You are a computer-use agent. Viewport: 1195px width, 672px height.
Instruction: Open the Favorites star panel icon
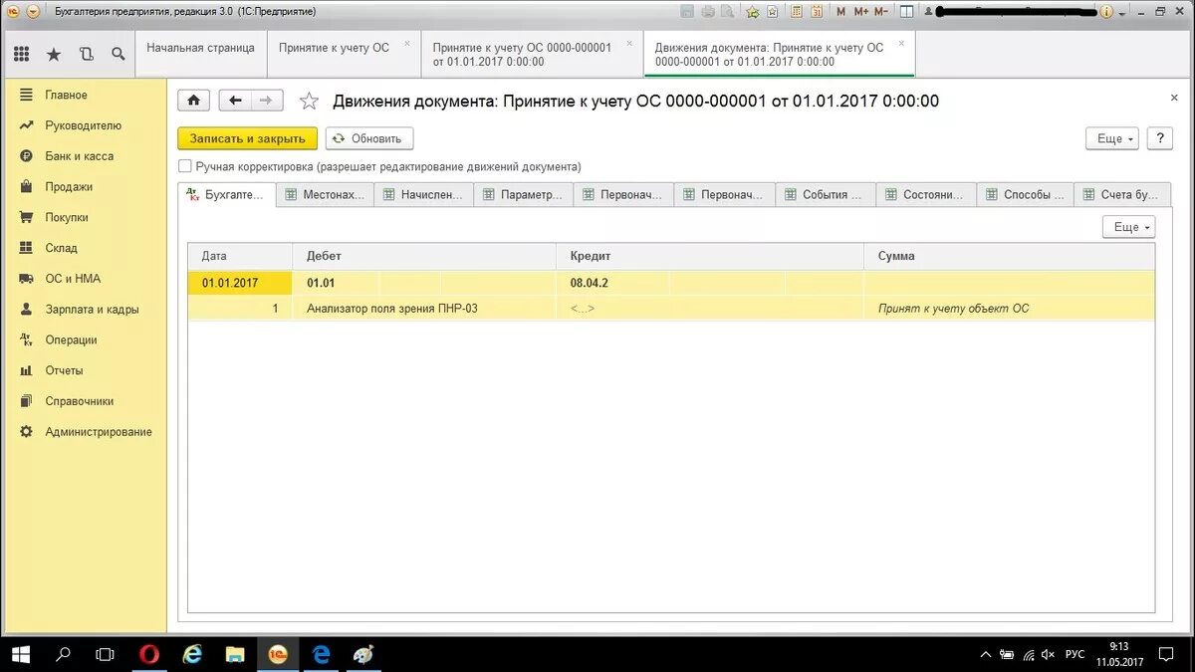54,54
